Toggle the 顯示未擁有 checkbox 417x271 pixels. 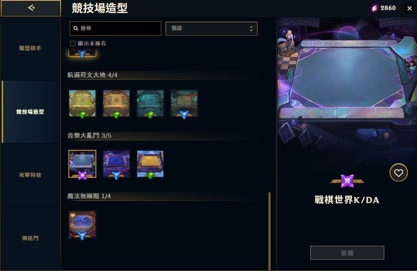(x=73, y=44)
